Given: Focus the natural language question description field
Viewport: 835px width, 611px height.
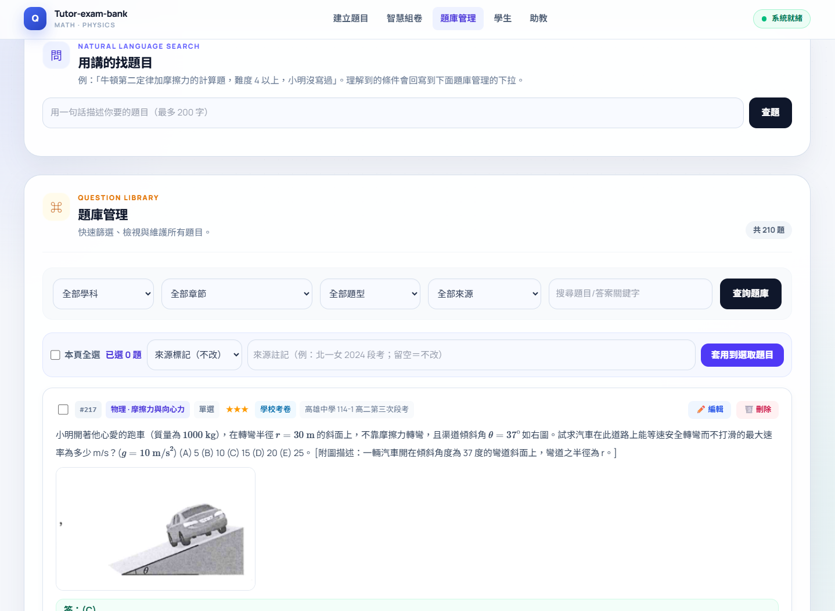Looking at the screenshot, I should tap(393, 113).
